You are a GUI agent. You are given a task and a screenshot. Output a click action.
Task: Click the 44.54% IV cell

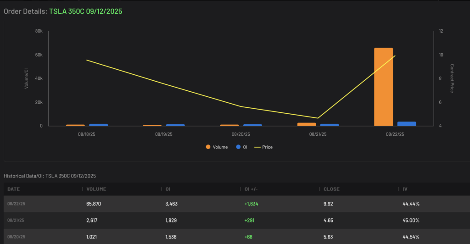coord(411,237)
